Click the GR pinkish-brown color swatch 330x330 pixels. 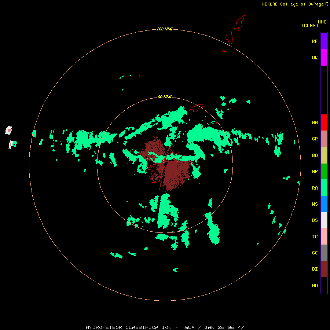tap(324, 139)
